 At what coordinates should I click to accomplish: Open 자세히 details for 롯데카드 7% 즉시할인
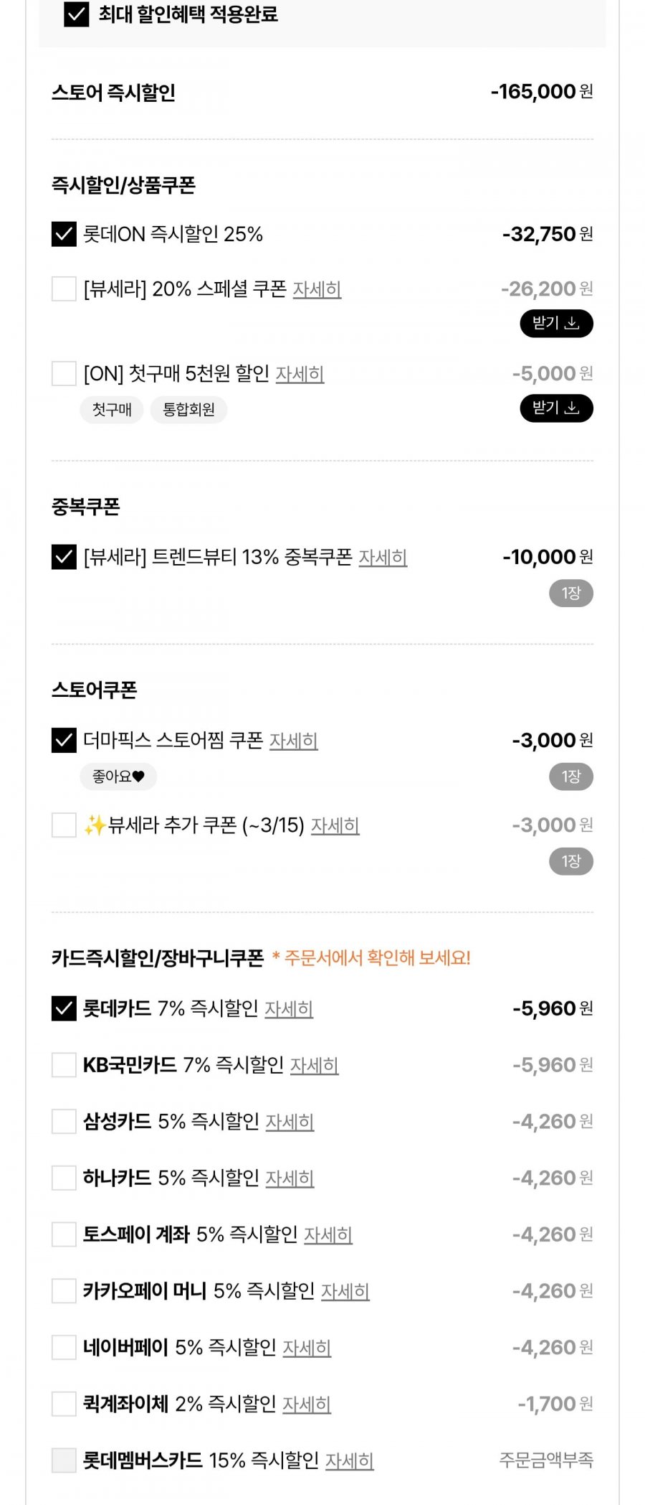point(289,1009)
